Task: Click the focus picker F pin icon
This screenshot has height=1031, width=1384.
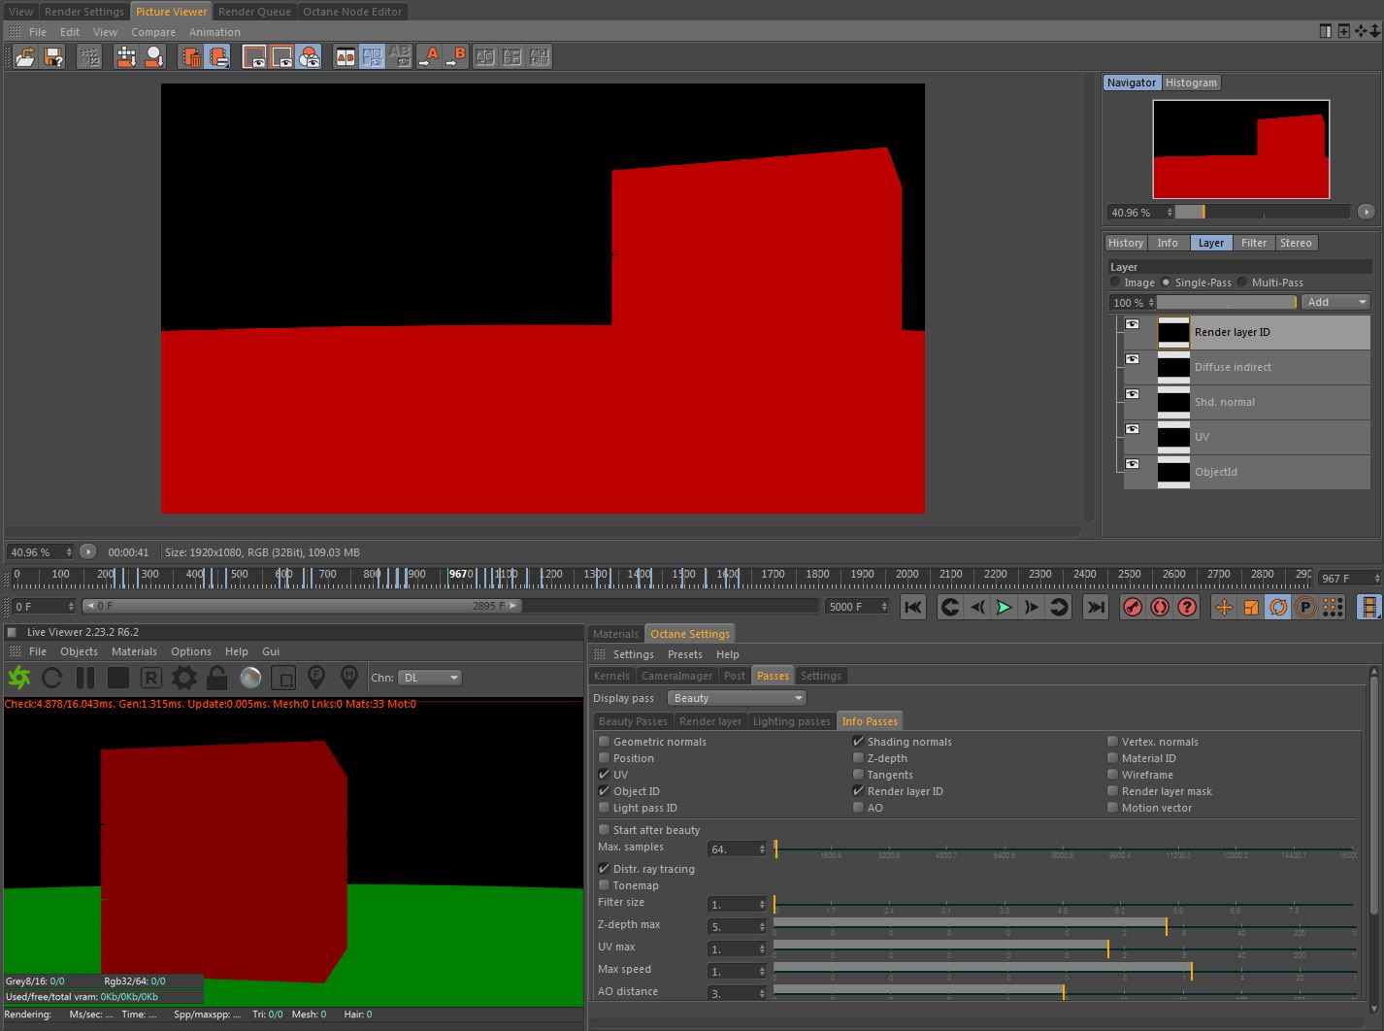Action: 316,677
